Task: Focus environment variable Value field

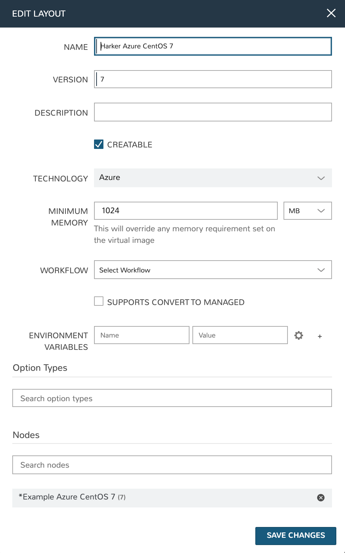Action: tap(240, 335)
